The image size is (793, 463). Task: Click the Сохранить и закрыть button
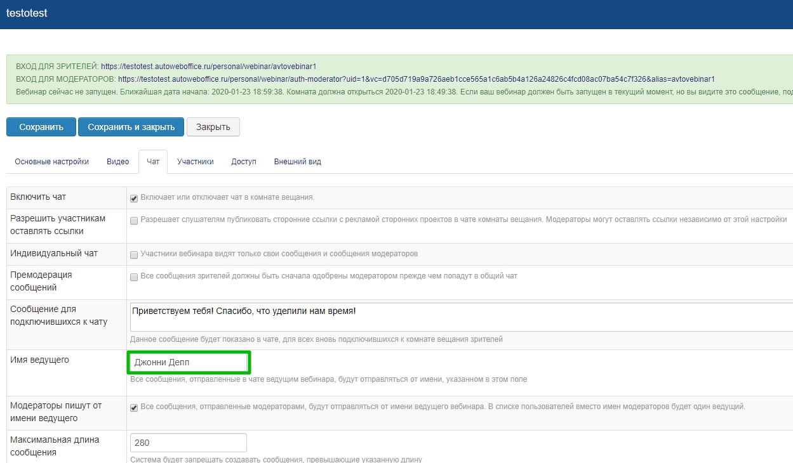[x=131, y=127]
